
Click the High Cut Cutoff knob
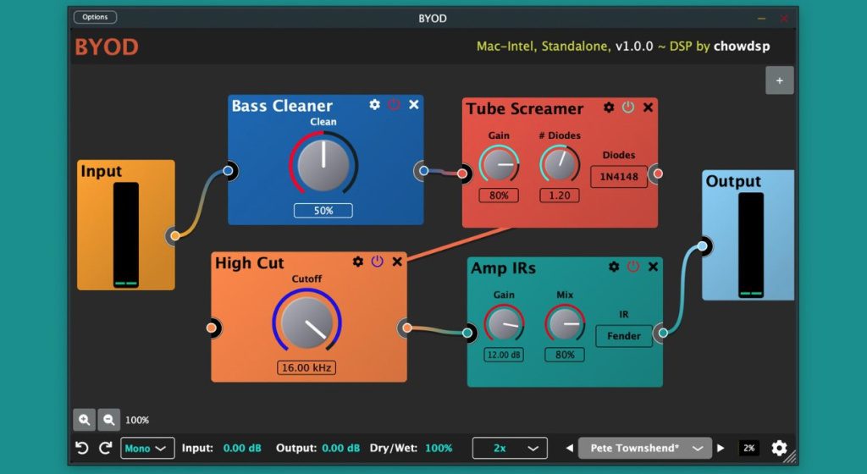coord(306,322)
